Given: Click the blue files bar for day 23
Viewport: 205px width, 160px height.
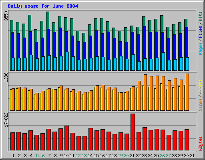Looking at the screenshot, I should (x=145, y=42).
